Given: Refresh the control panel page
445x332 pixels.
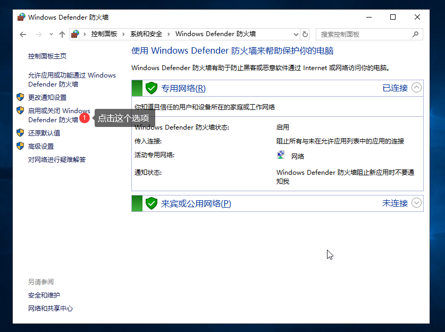Looking at the screenshot, I should click(305, 35).
